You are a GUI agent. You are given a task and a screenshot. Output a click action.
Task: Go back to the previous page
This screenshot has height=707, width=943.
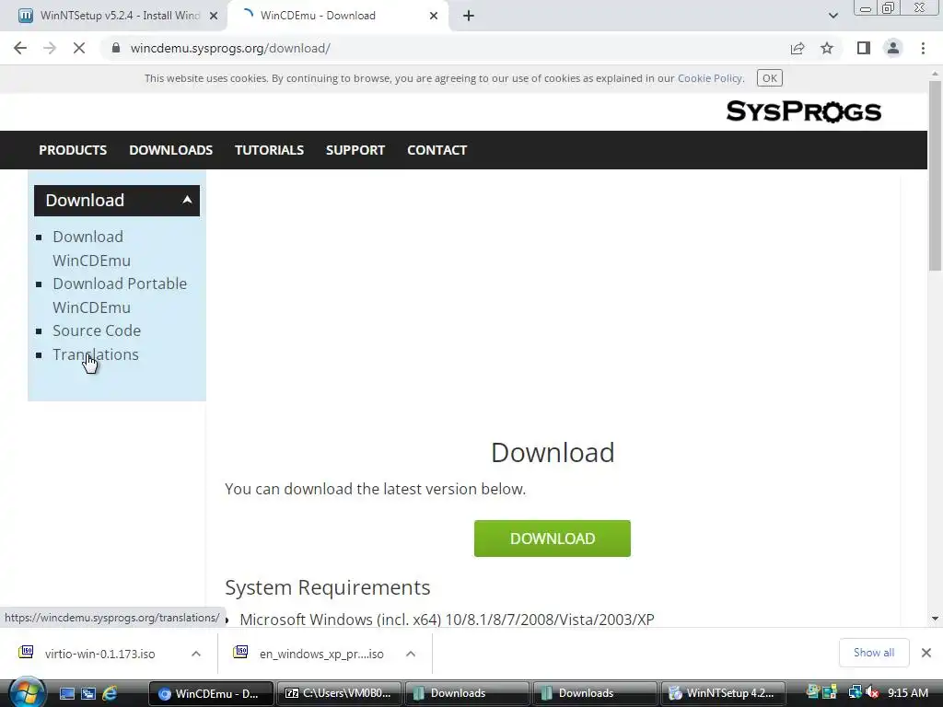click(x=20, y=48)
